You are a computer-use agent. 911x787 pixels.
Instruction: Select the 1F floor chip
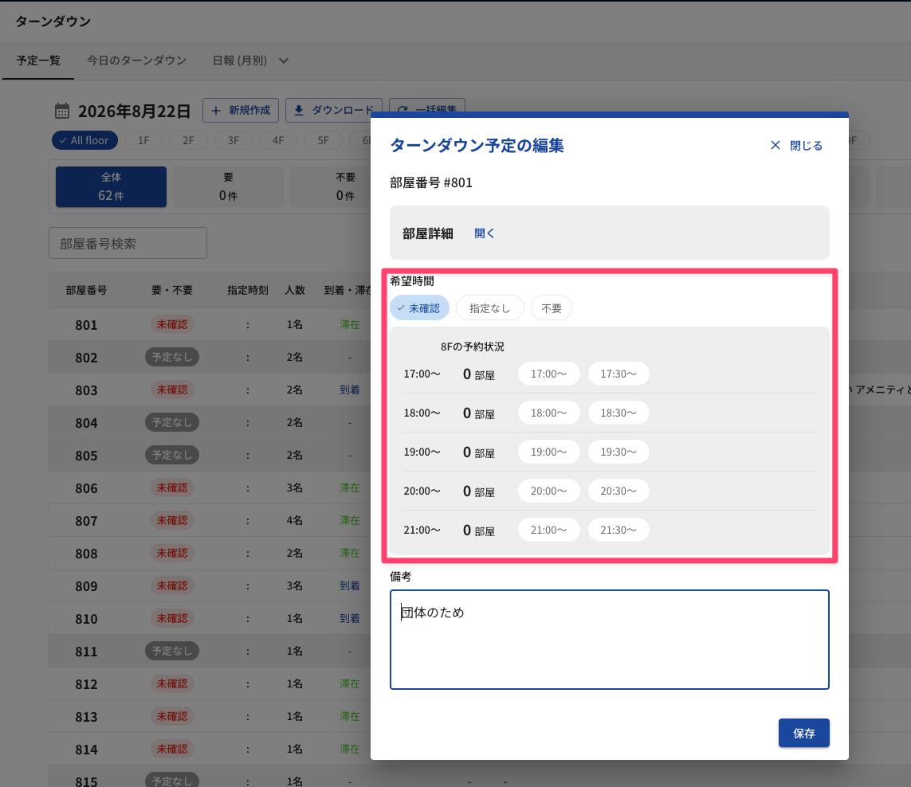143,140
